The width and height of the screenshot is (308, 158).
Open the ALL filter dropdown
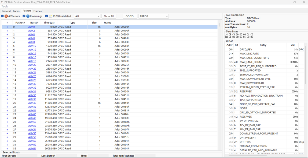87,16
